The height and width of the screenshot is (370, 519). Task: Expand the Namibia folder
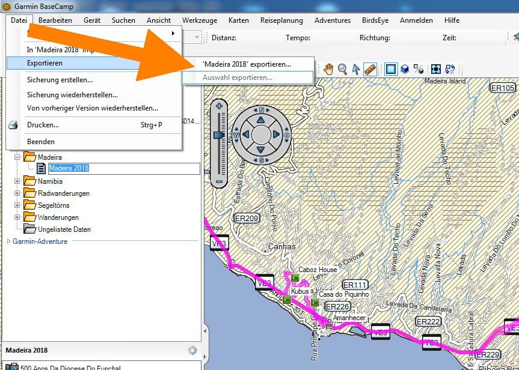click(17, 181)
